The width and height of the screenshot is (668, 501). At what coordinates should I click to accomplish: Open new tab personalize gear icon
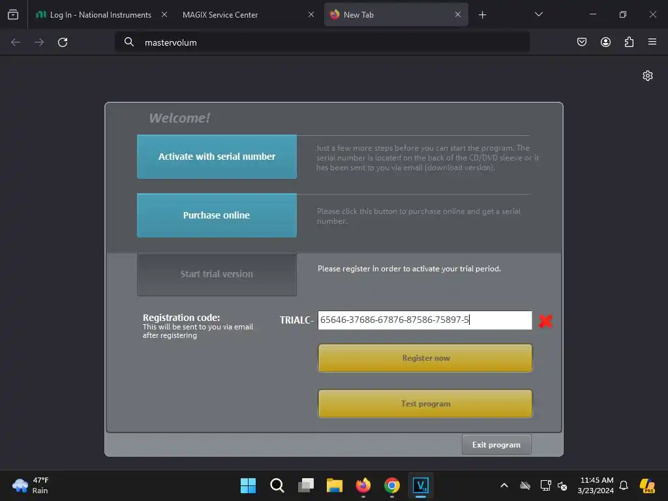coord(648,76)
